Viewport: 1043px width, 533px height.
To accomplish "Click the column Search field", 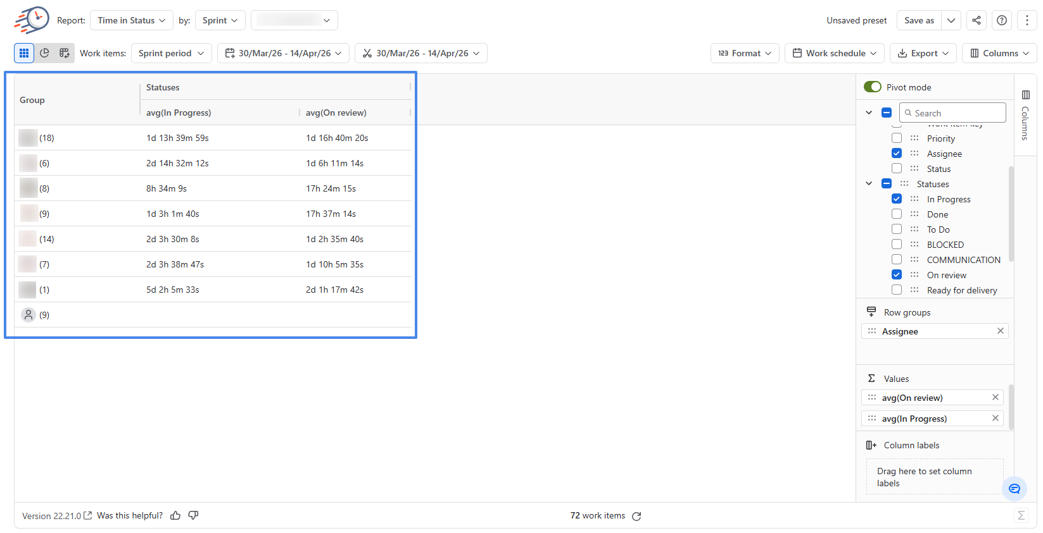I will click(x=952, y=113).
